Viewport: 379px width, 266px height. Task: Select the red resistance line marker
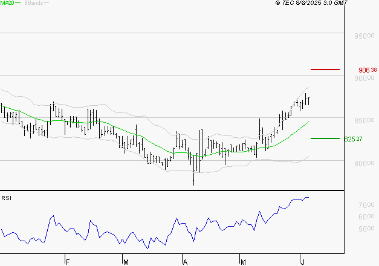pyautogui.click(x=325, y=70)
